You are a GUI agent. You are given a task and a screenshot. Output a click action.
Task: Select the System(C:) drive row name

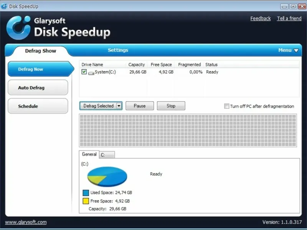tap(105, 72)
